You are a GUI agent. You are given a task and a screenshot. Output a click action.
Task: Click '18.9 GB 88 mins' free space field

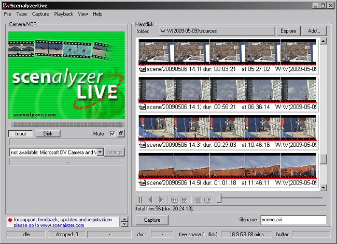point(246,235)
